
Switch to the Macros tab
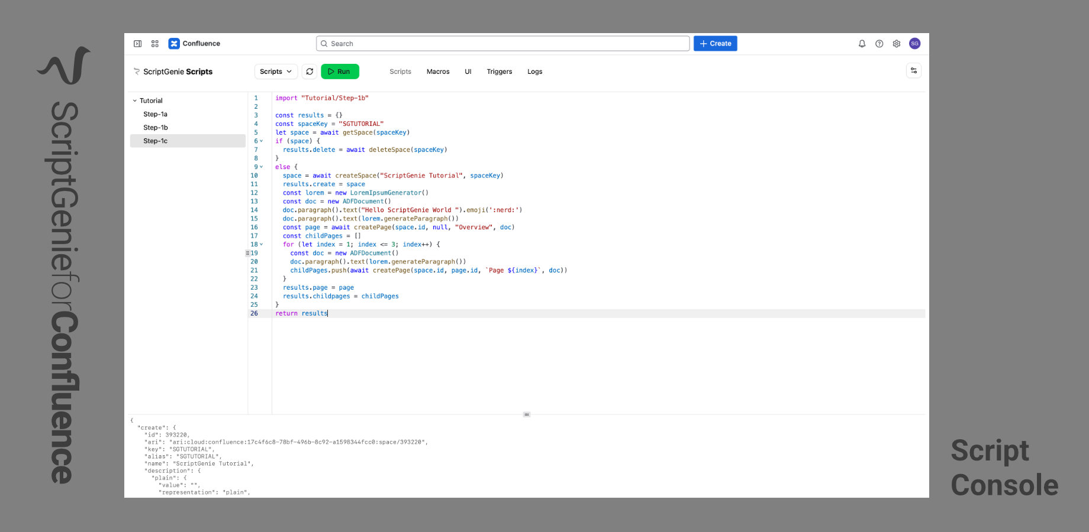(438, 72)
